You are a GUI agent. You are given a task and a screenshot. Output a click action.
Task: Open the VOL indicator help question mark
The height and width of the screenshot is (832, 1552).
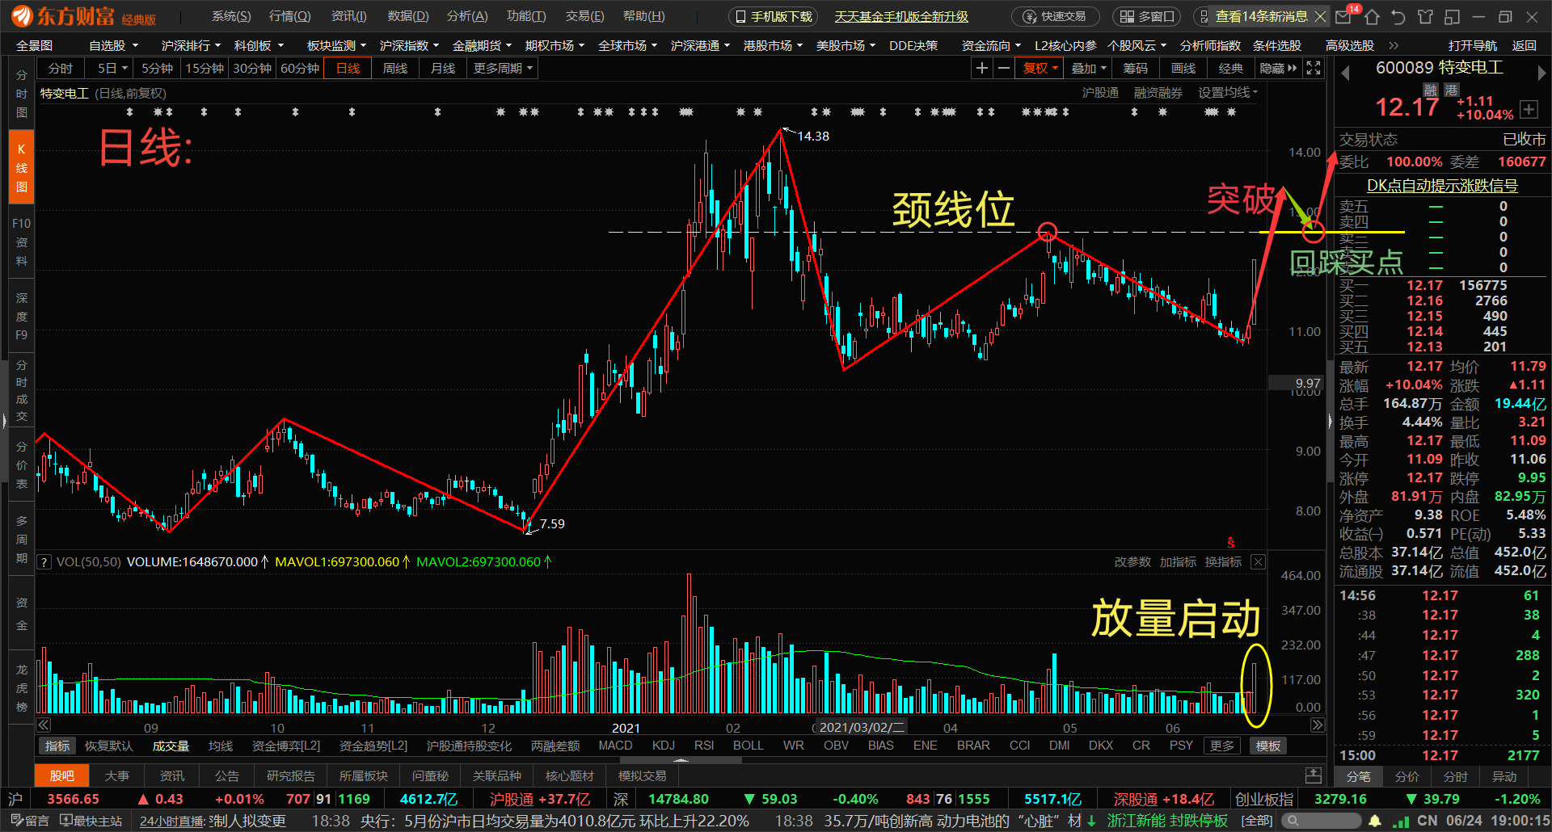pos(44,562)
